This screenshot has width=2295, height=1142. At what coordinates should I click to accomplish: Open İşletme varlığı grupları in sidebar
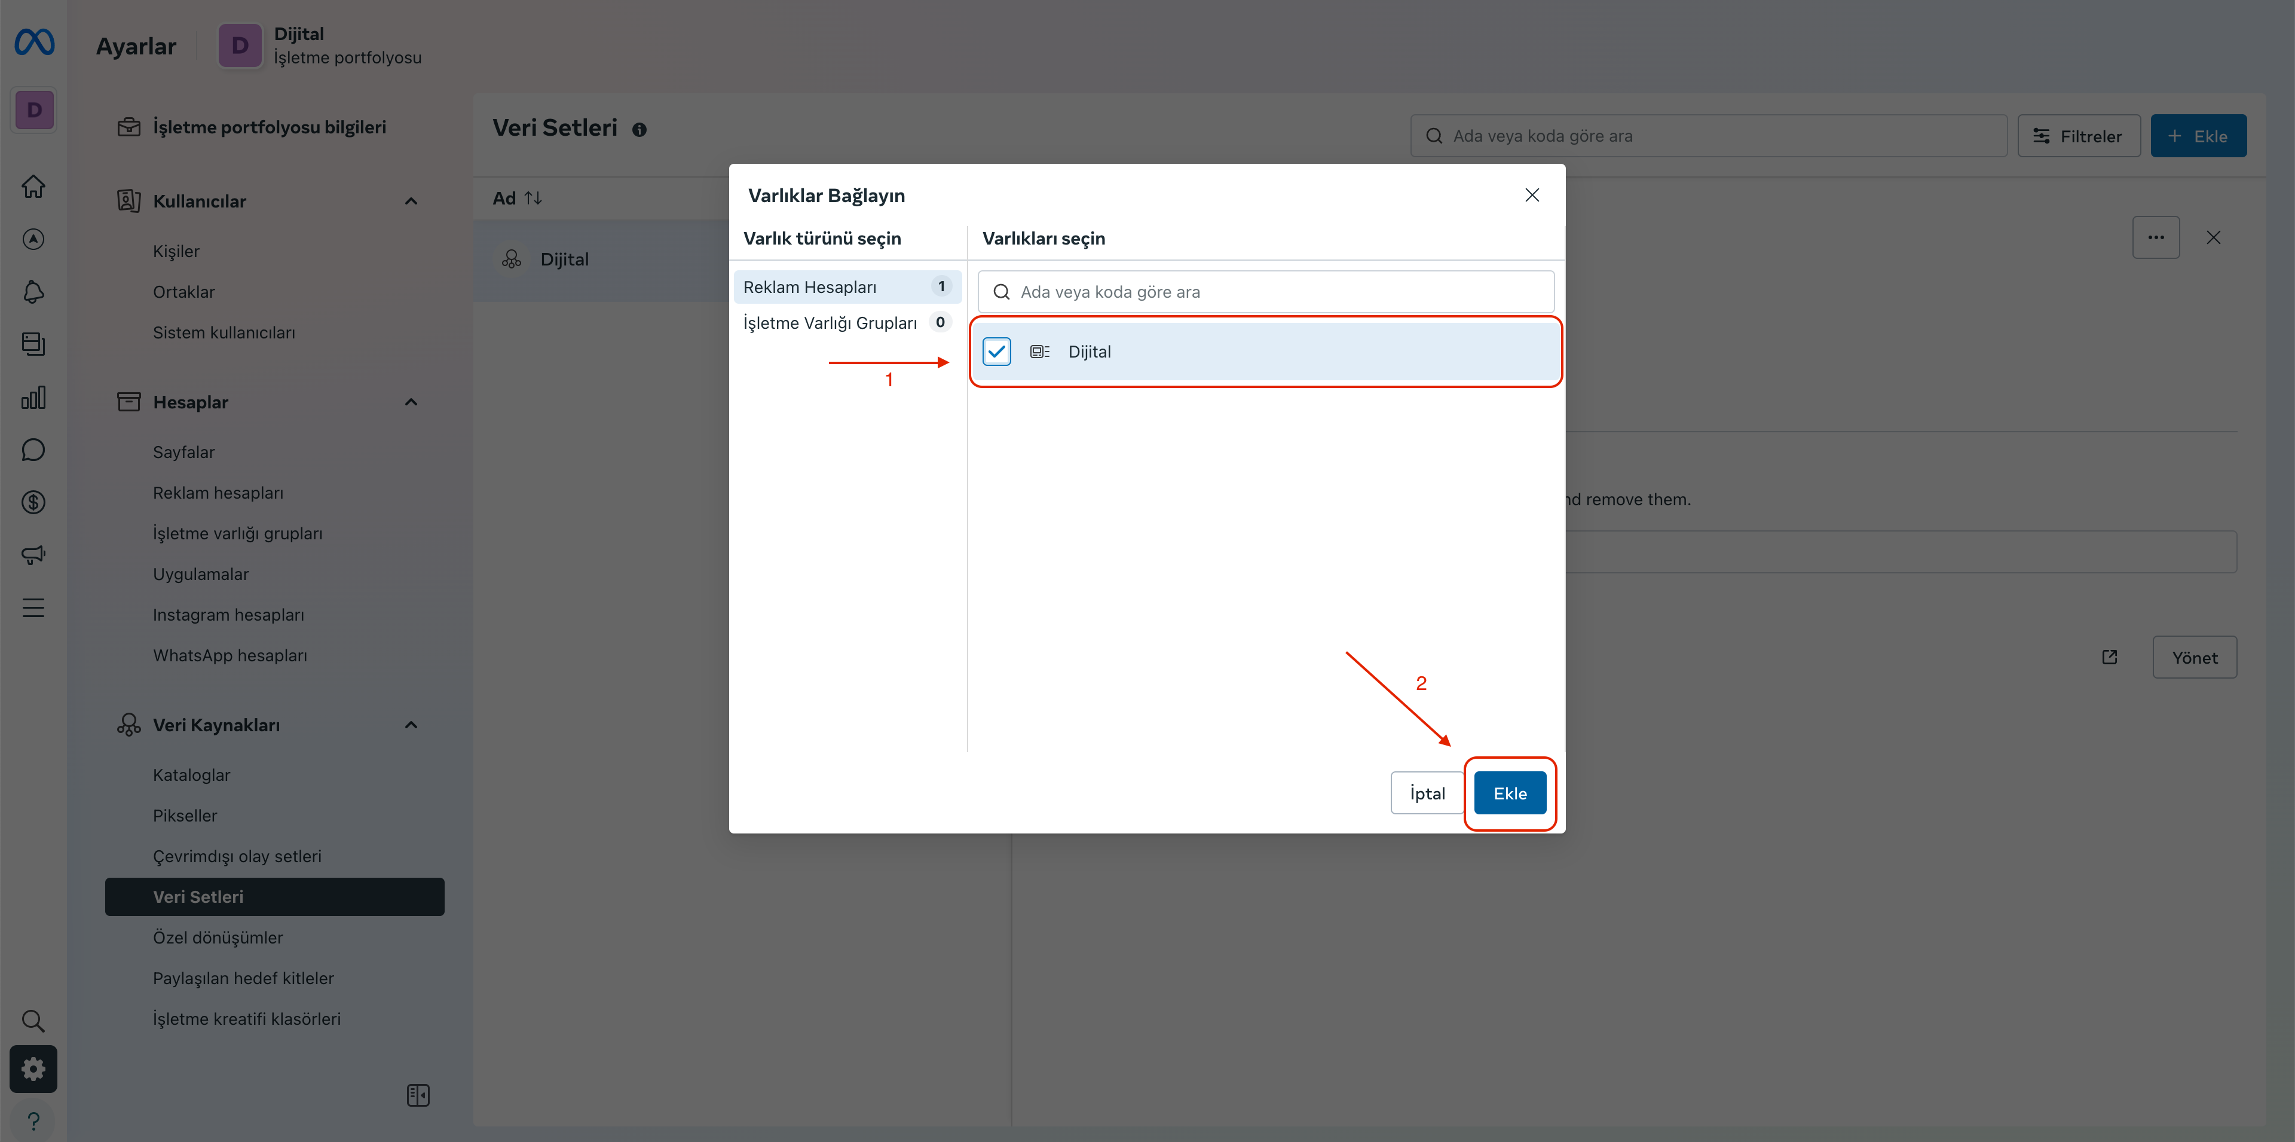237,533
